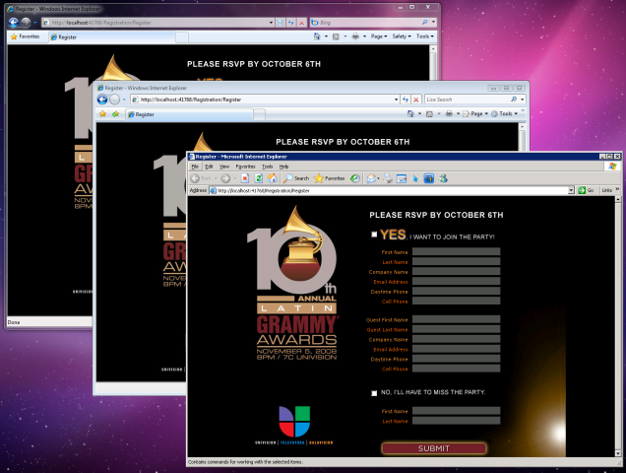
Task: Check the YES, I want to join checkbox
Action: tap(374, 235)
